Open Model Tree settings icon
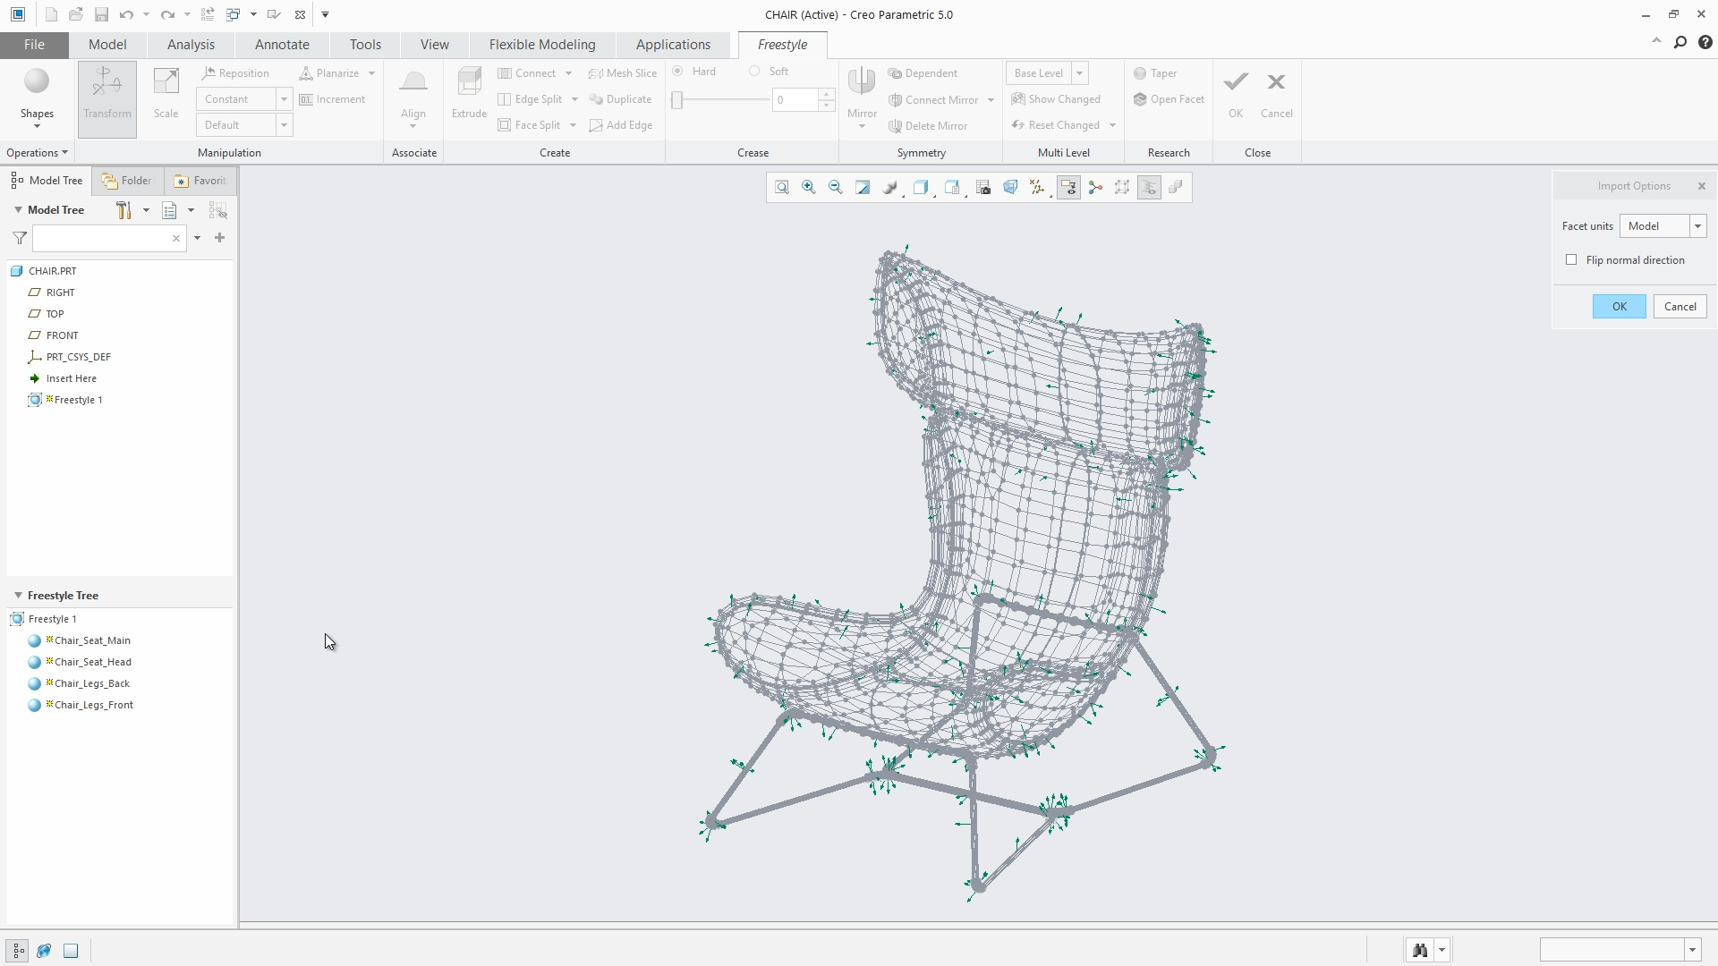Image resolution: width=1718 pixels, height=966 pixels. click(x=124, y=210)
